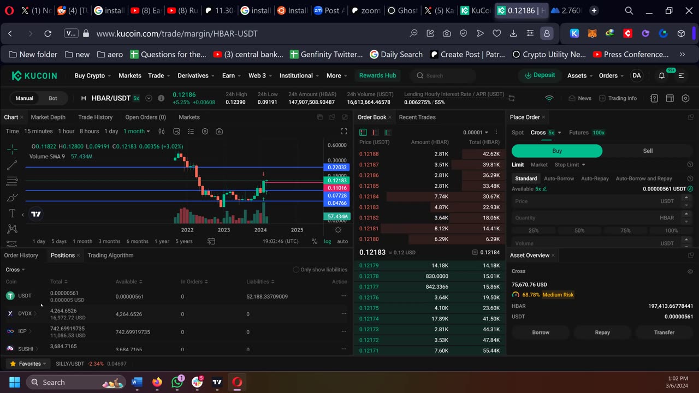
Task: Open chart candle style selector
Action: 162,132
